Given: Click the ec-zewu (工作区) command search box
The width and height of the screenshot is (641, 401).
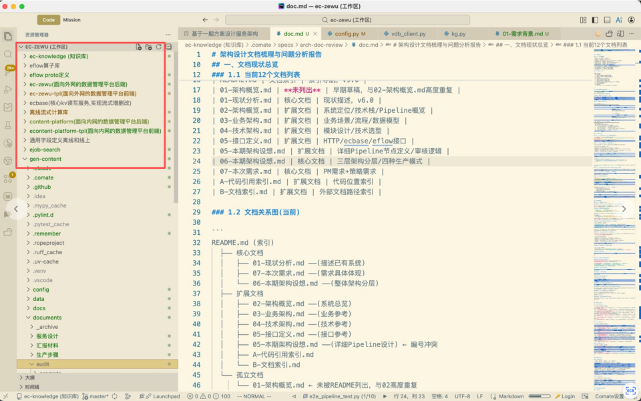Looking at the screenshot, I should tap(347, 19).
